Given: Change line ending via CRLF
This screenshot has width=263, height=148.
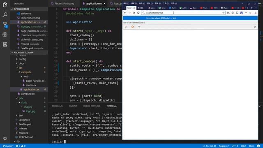Looking at the screenshot, I should [243, 146].
